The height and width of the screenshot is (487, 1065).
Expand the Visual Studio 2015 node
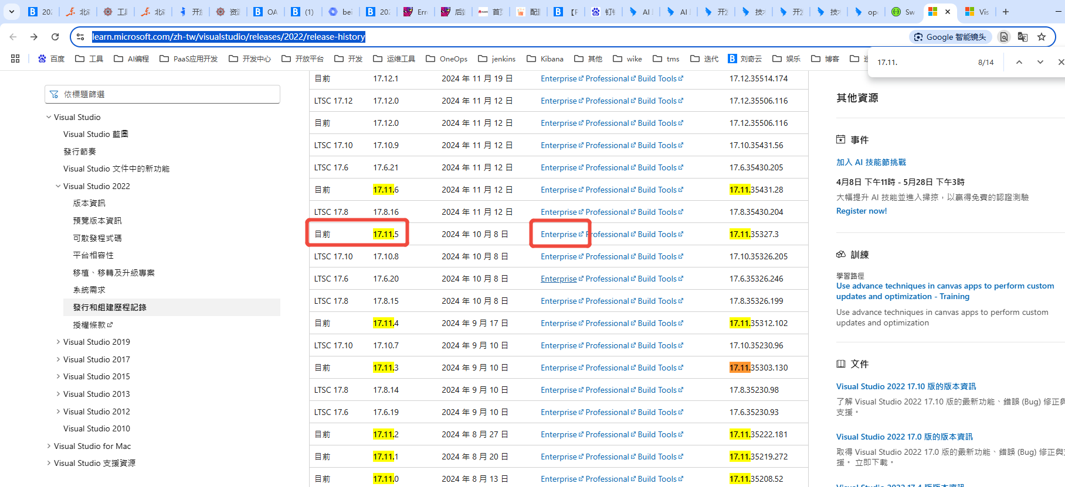tap(58, 376)
